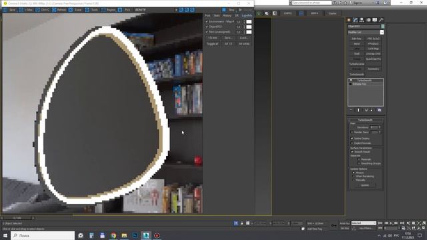Toggle Smooth Result checkbox
This screenshot has height=240, width=427.
352,152
